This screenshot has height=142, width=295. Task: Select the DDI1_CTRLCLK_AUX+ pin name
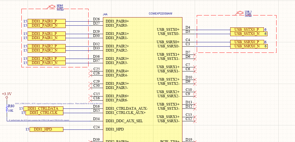click(x=126, y=113)
